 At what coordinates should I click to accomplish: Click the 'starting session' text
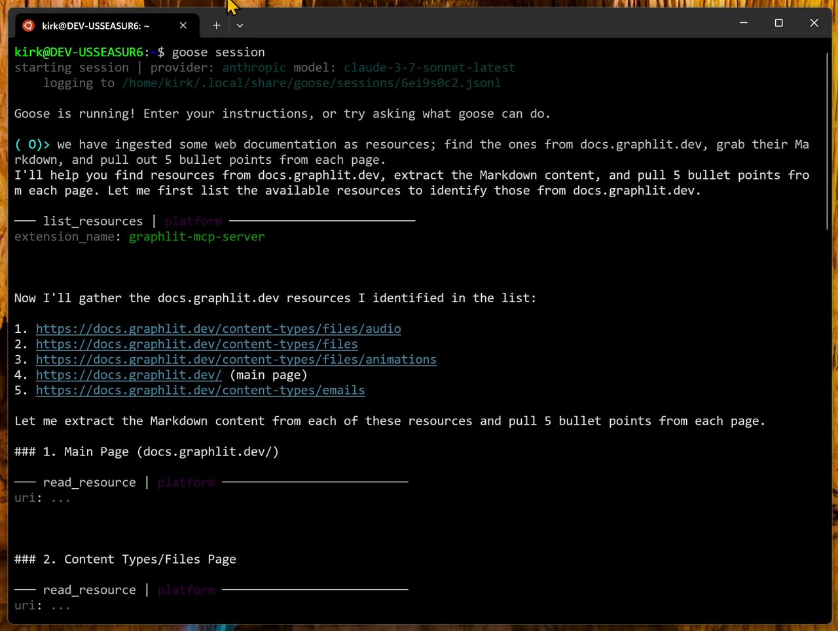click(71, 67)
